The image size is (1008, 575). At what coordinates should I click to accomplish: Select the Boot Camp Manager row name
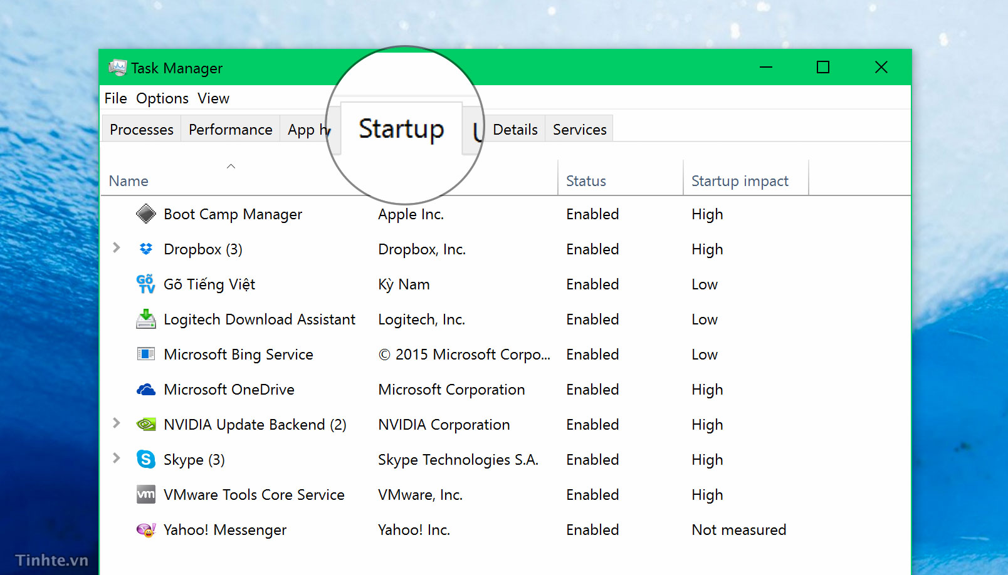(x=233, y=214)
